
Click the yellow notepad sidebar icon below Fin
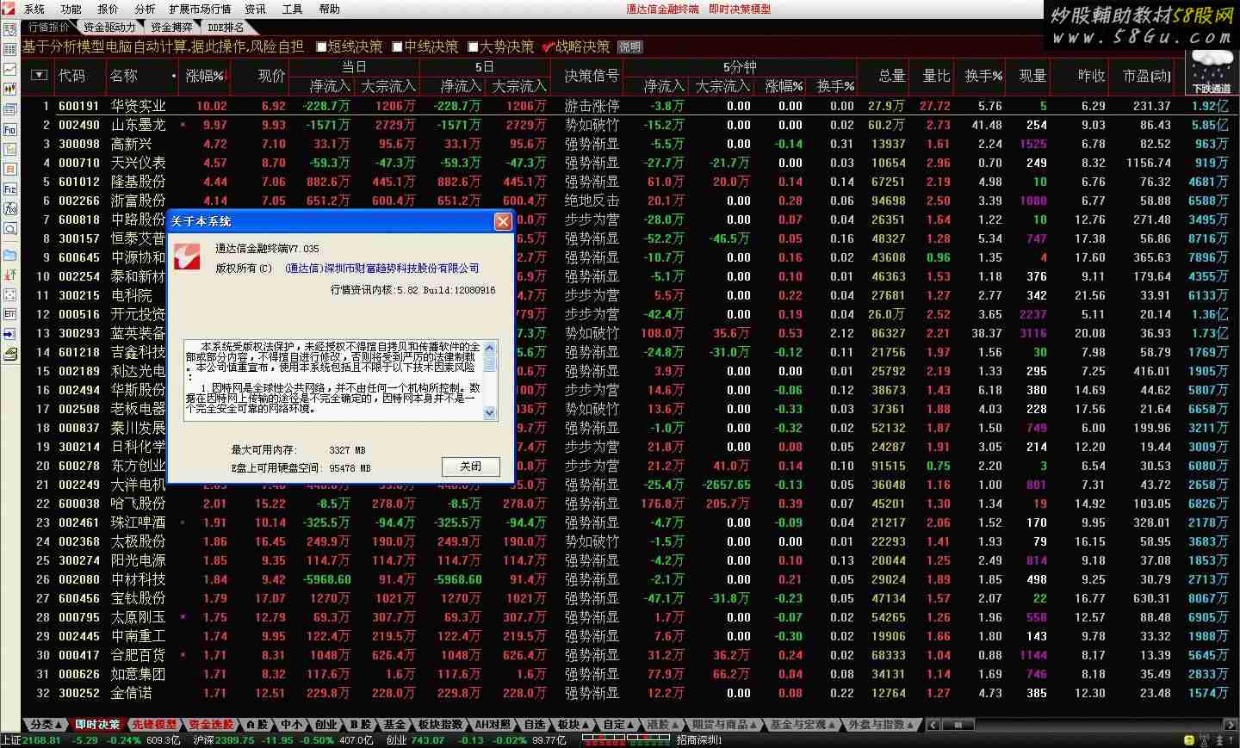9,149
